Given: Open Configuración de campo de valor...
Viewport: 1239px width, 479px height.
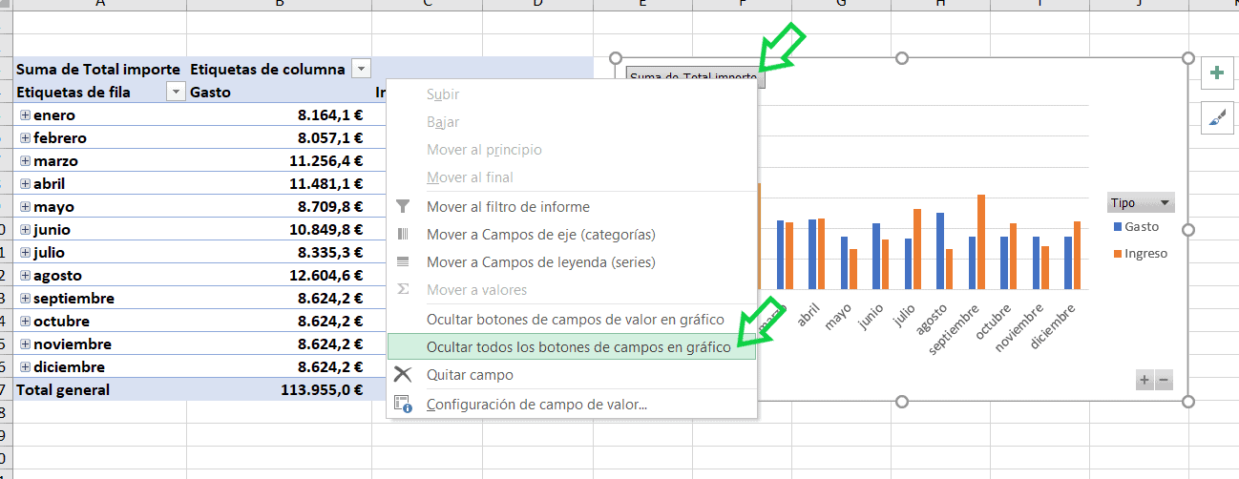Looking at the screenshot, I should pyautogui.click(x=572, y=404).
